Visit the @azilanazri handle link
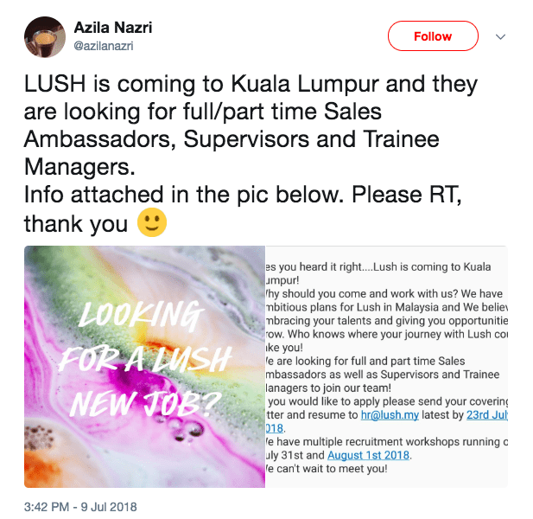This screenshot has height=519, width=533. click(x=104, y=46)
